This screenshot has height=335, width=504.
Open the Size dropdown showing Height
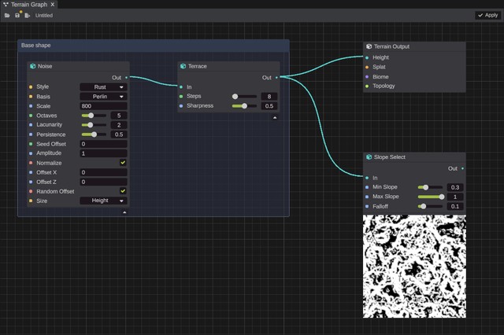[x=103, y=201]
